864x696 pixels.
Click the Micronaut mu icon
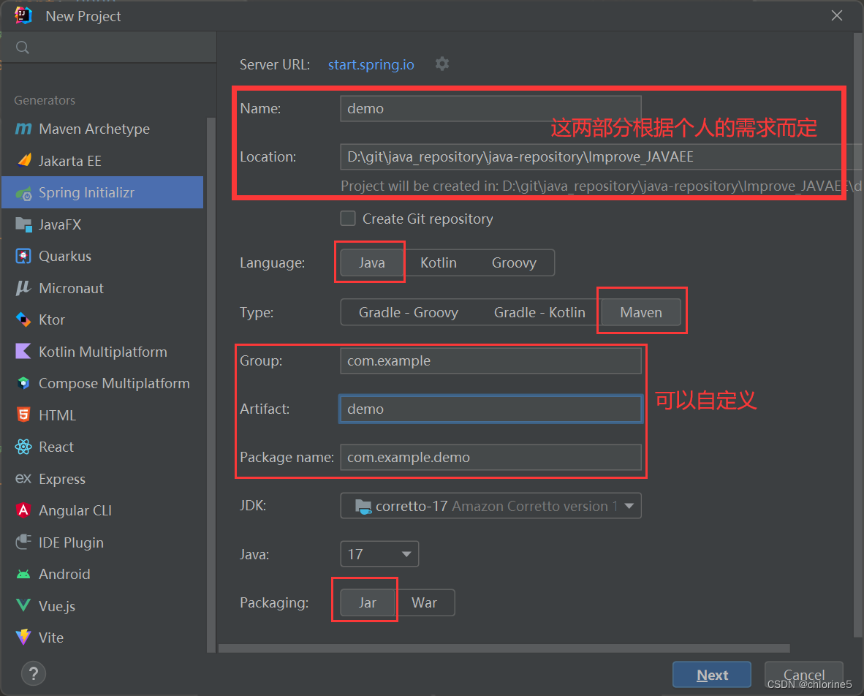(23, 287)
